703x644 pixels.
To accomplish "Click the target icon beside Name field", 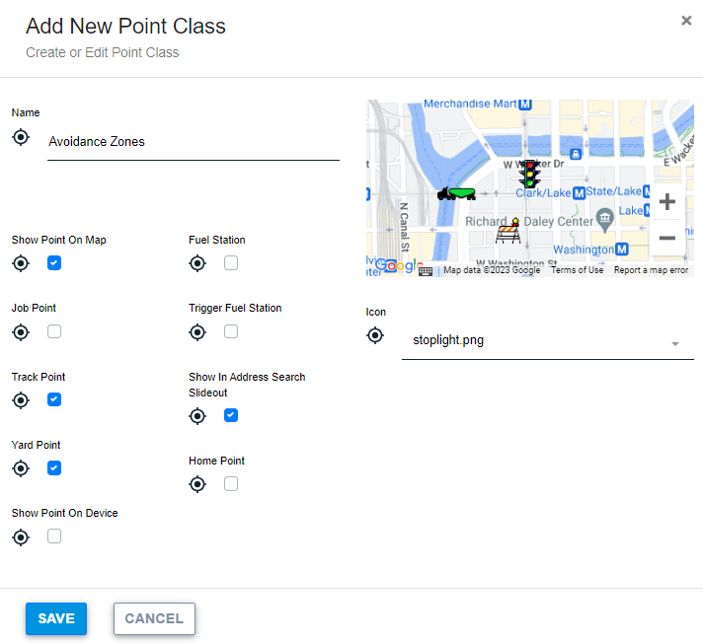I will point(21,136).
